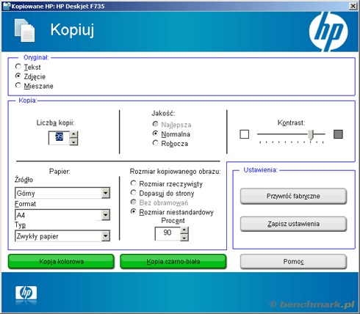The image size is (360, 314).
Task: Click the small HP logo in footer
Action: [26, 293]
